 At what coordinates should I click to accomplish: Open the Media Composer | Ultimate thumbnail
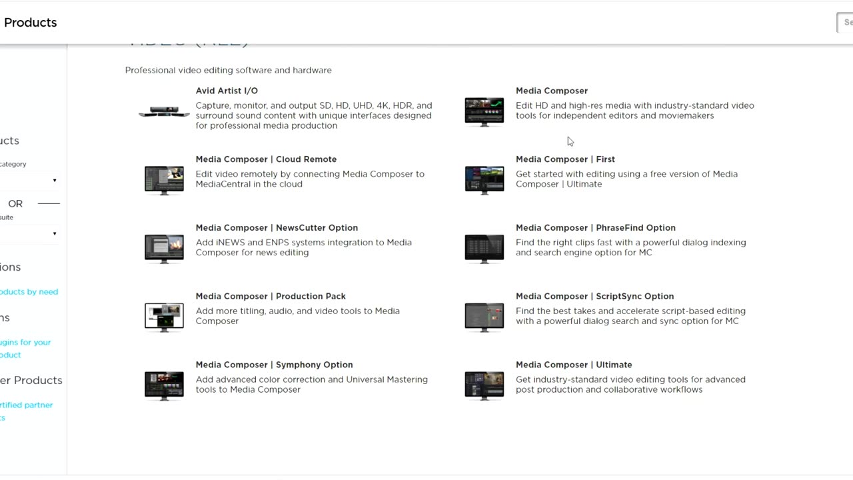[x=484, y=385]
